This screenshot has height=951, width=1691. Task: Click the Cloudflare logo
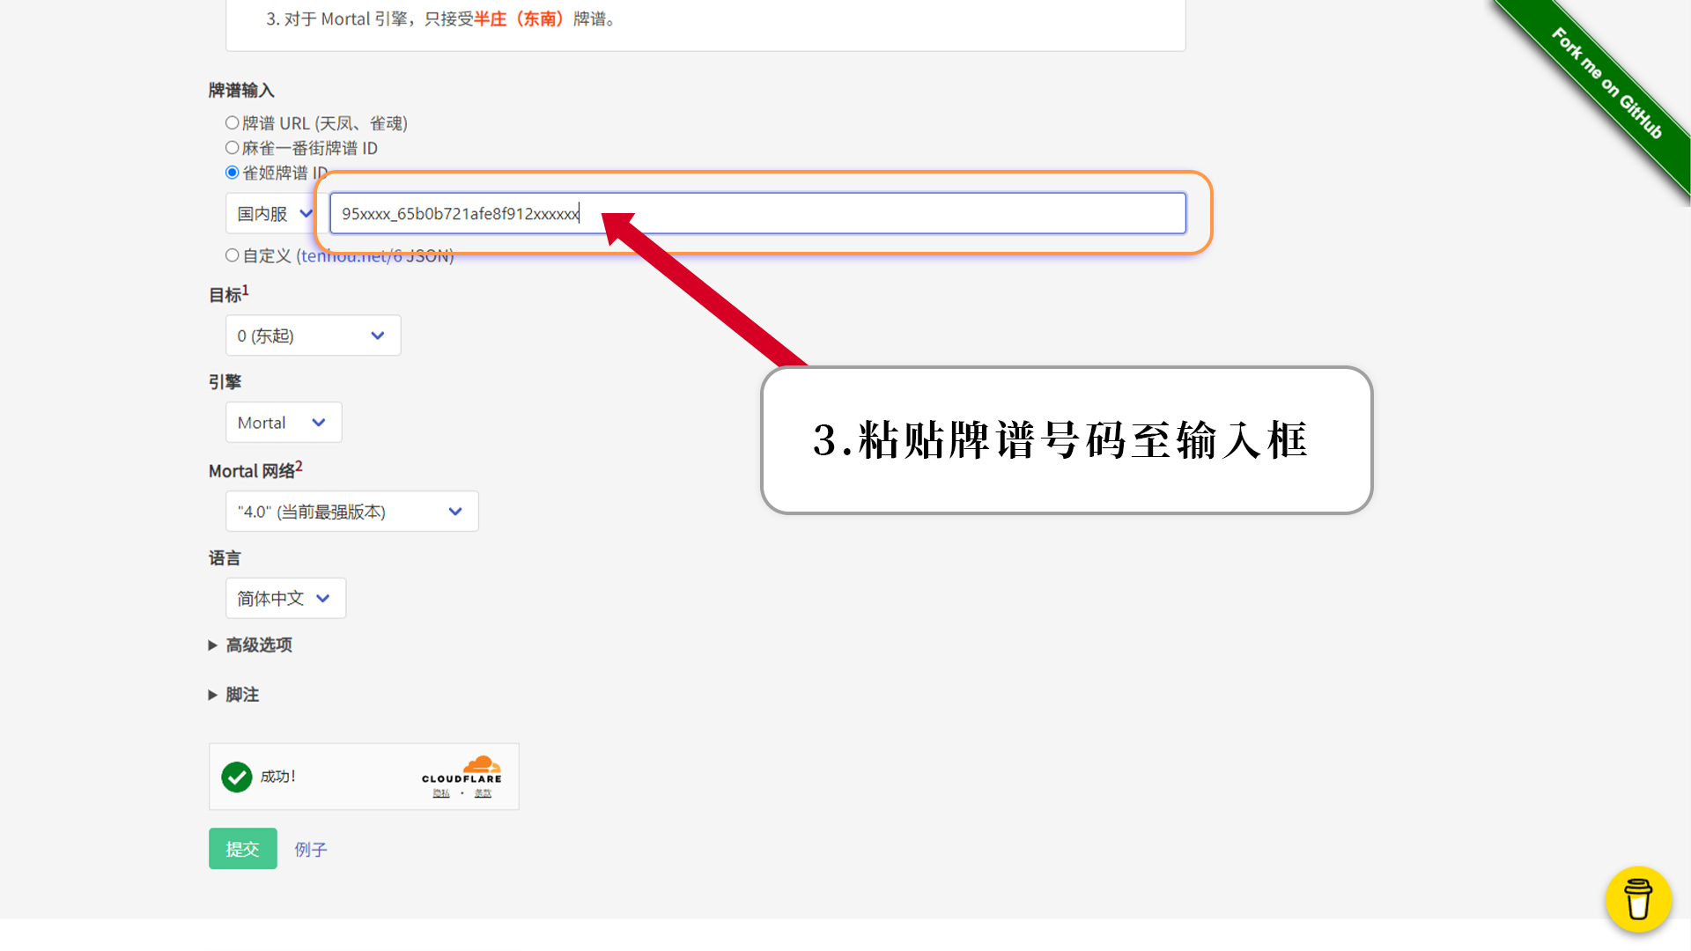point(462,769)
